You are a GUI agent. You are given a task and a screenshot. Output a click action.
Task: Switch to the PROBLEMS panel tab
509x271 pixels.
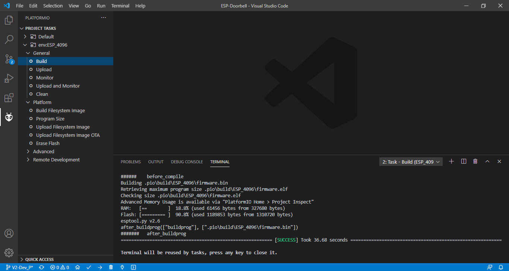click(131, 162)
